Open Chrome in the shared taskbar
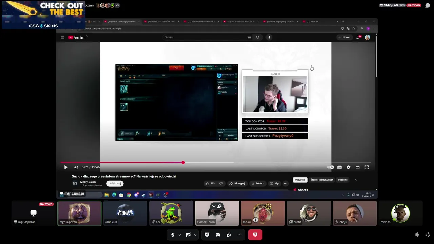 point(129,195)
